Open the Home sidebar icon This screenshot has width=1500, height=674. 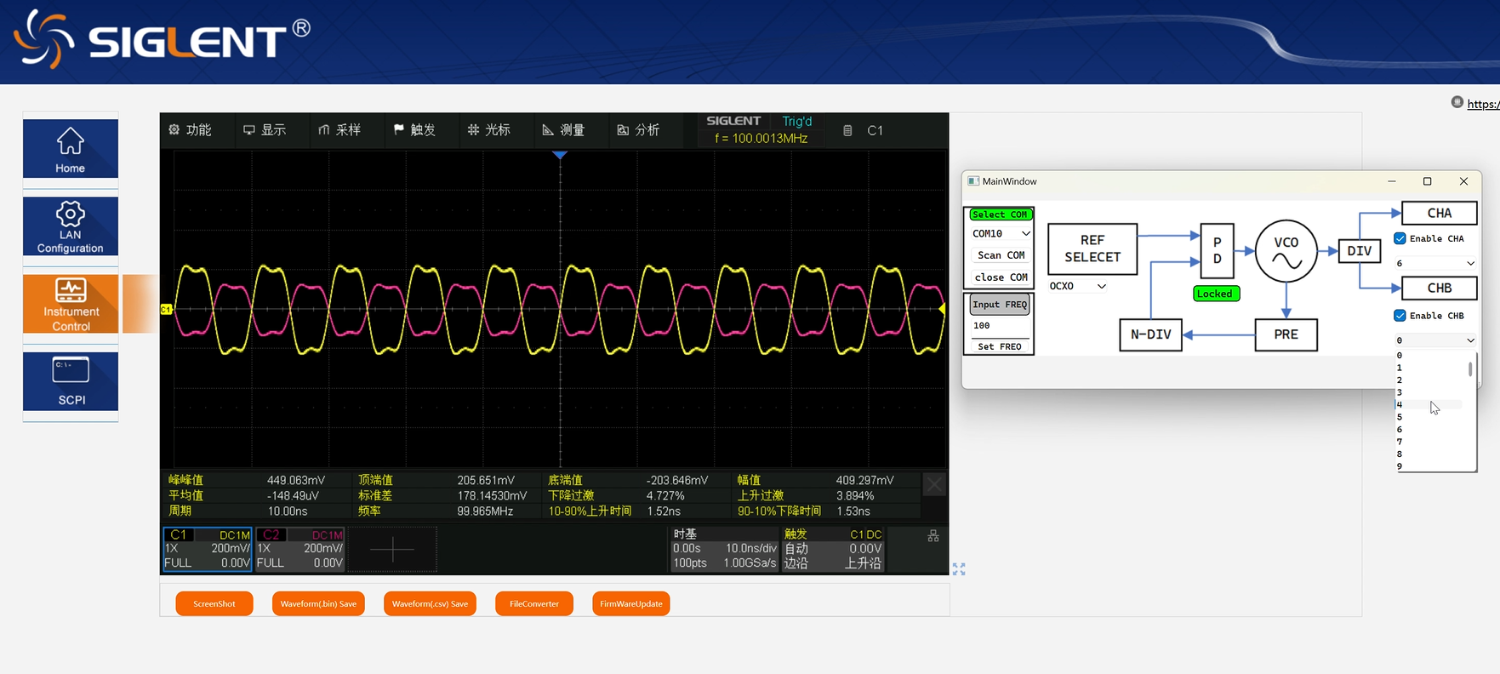pyautogui.click(x=71, y=148)
